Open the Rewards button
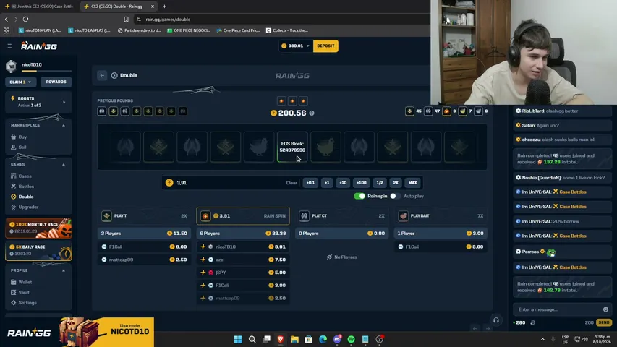This screenshot has width=617, height=347. point(56,82)
